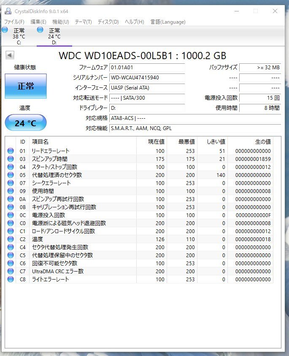The height and width of the screenshot is (356, 289).
Task: Click status orb for 代替処理保留中のセクタ数 row
Action: 11,255
